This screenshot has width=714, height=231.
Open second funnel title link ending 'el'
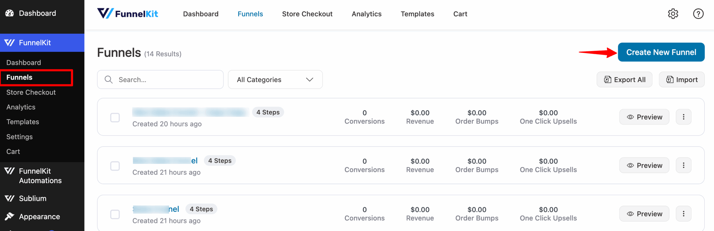pyautogui.click(x=165, y=161)
